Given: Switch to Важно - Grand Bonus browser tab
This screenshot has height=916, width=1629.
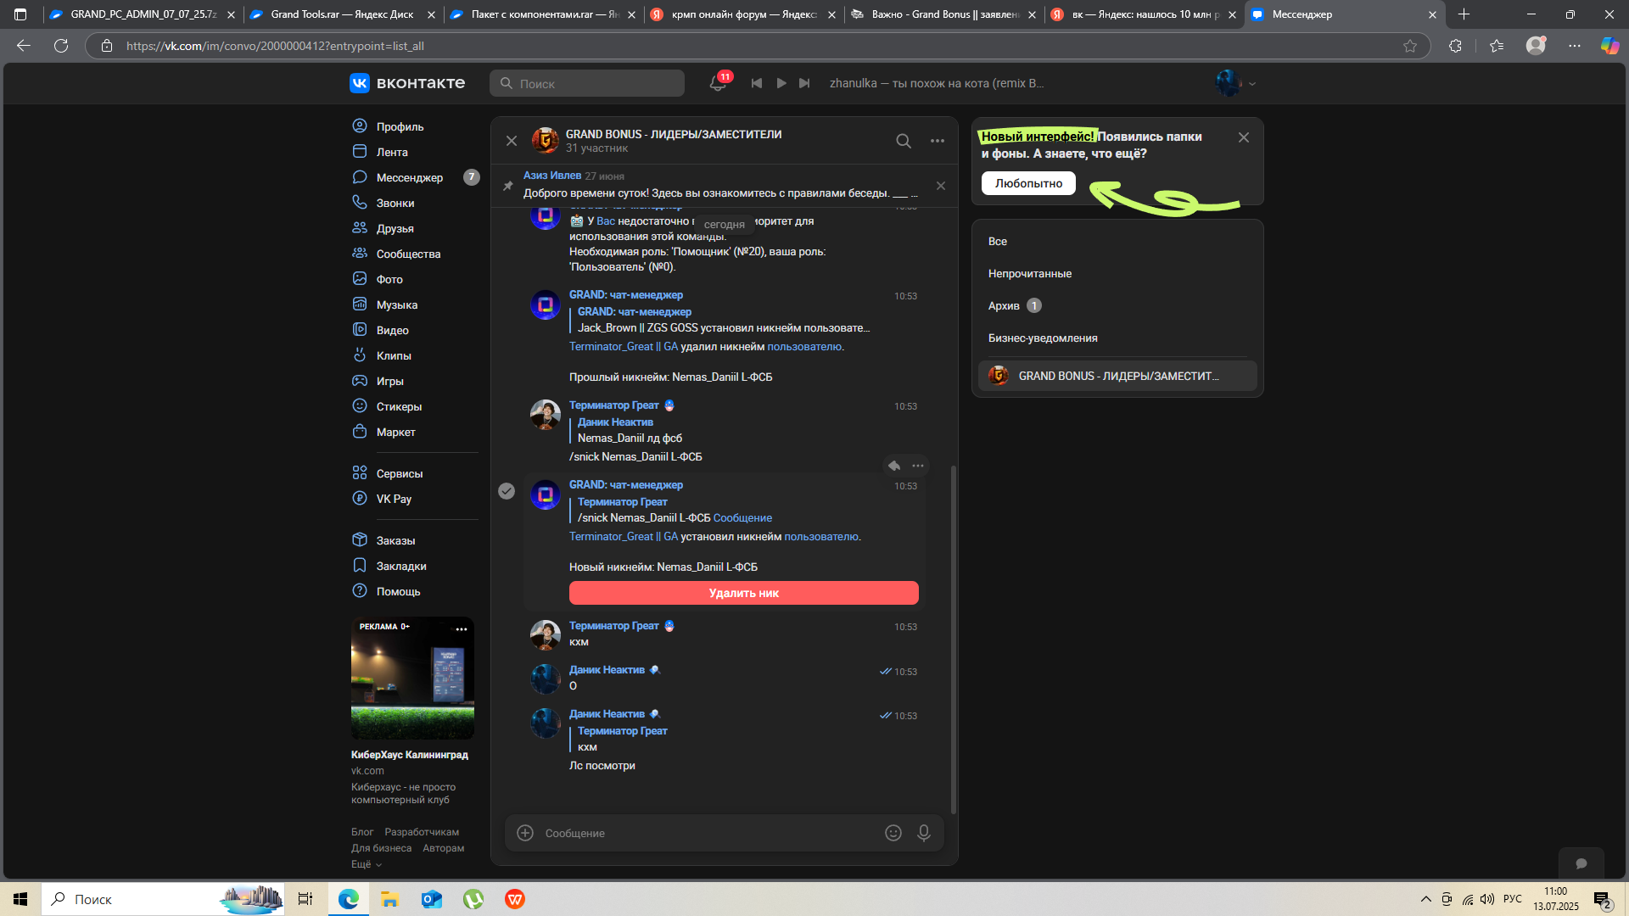Looking at the screenshot, I should pos(944,14).
